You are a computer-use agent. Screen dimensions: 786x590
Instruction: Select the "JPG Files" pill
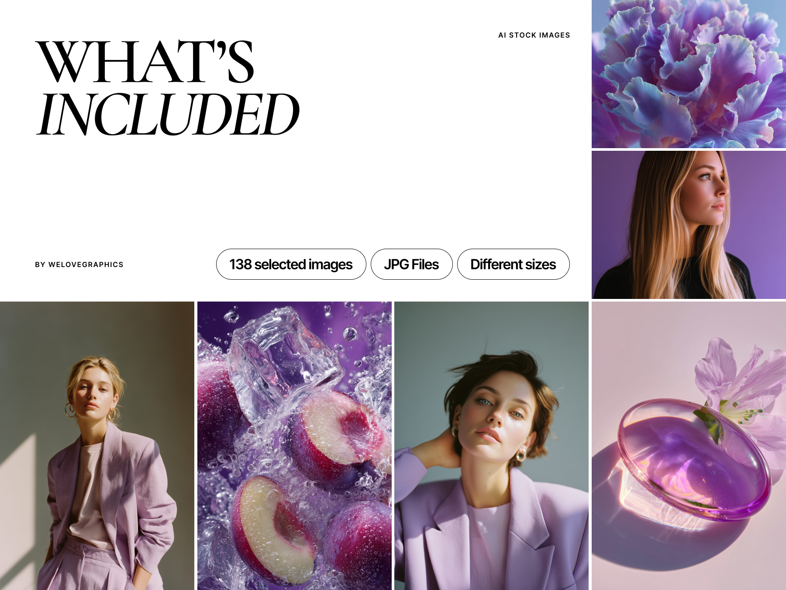pos(411,264)
